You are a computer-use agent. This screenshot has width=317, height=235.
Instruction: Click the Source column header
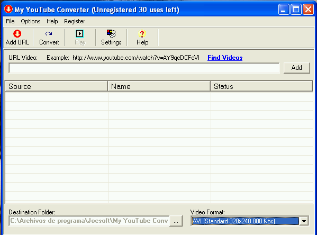coord(57,86)
